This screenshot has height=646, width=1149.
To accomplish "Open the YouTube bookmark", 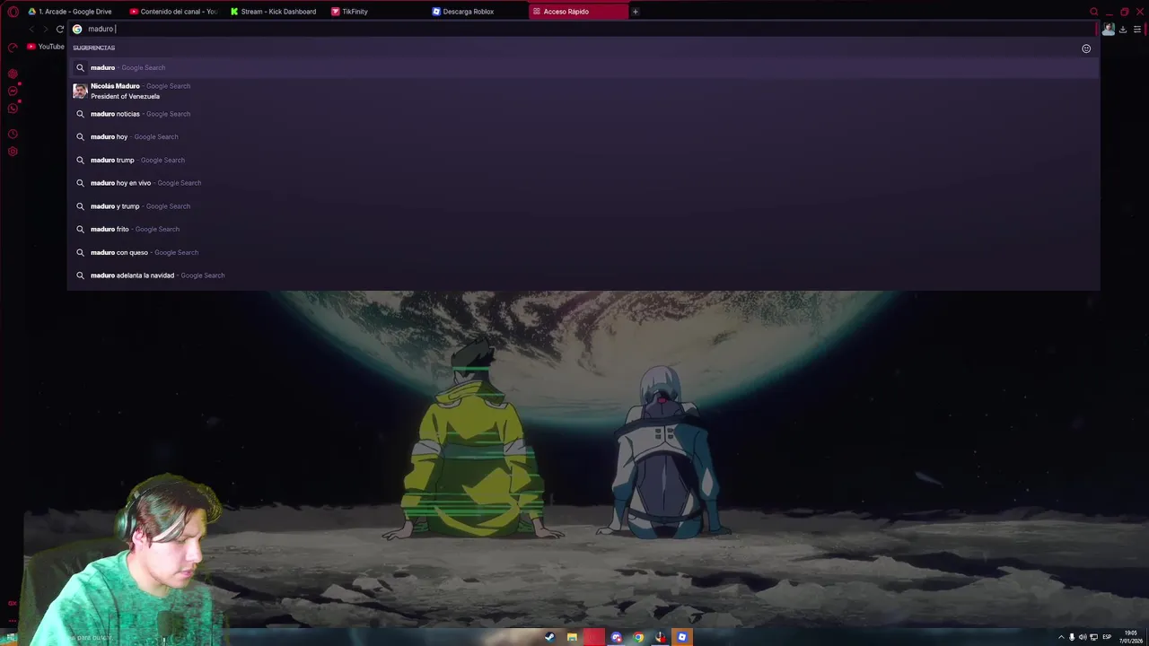I will tap(46, 47).
